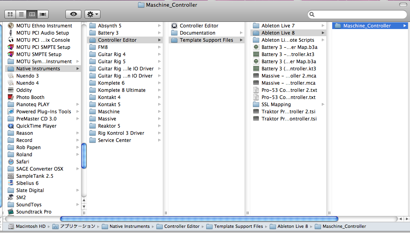Click the Pro-53 Co…troller 2.txt icon
The height and width of the screenshot is (233, 410).
256,90
